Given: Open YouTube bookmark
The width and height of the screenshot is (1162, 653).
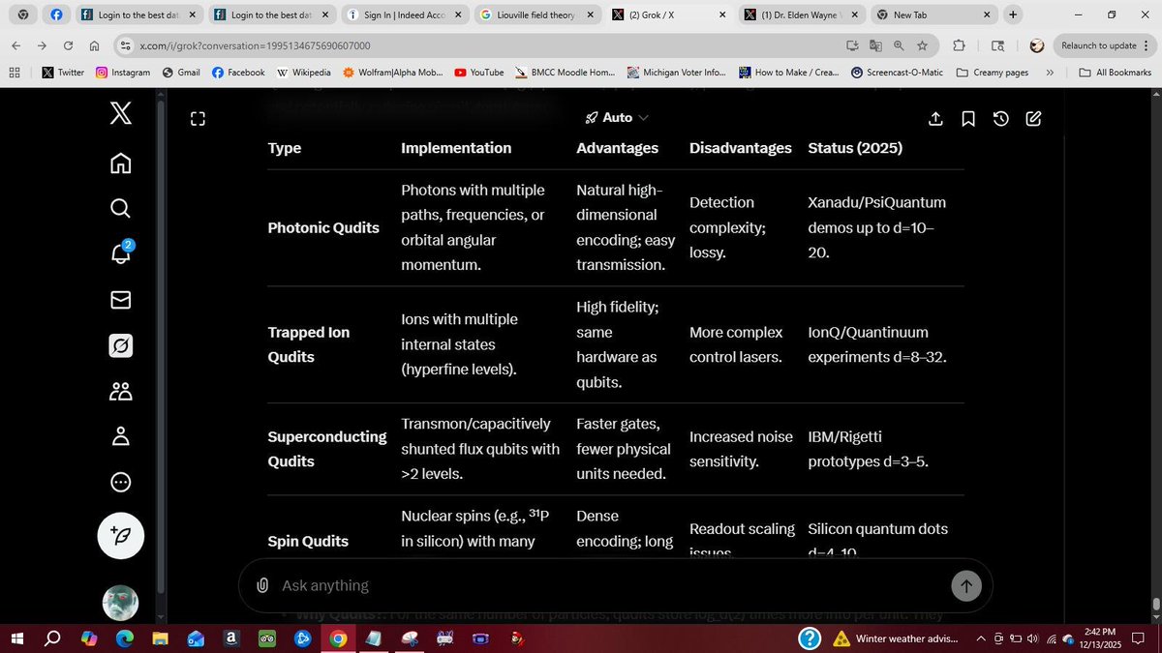Looking at the screenshot, I should click(x=478, y=73).
